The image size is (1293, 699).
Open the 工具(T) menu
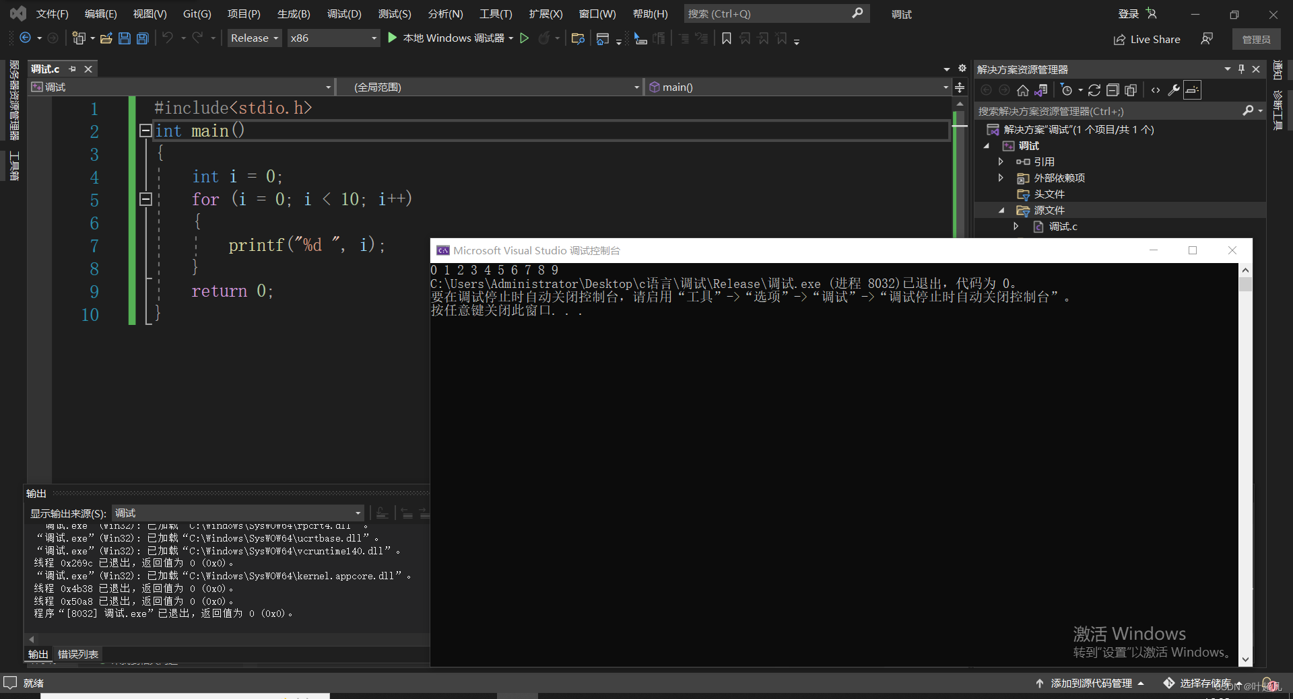coord(496,14)
